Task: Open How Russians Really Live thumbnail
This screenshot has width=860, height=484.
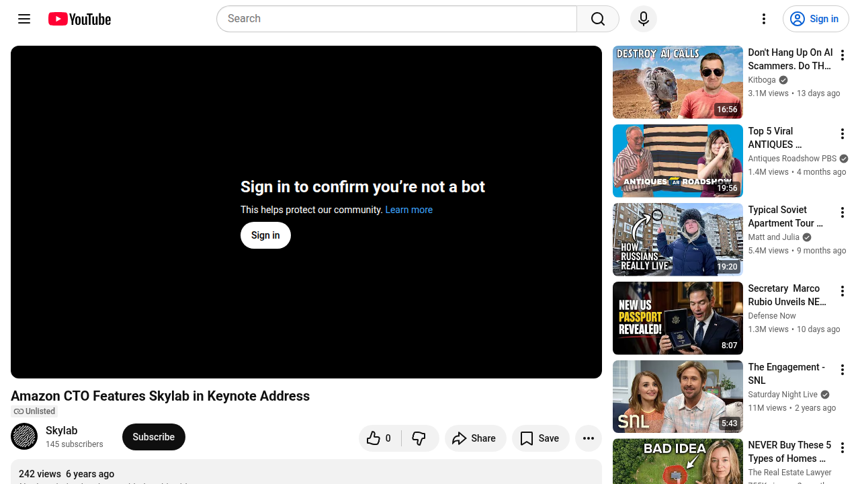Action: (x=678, y=239)
